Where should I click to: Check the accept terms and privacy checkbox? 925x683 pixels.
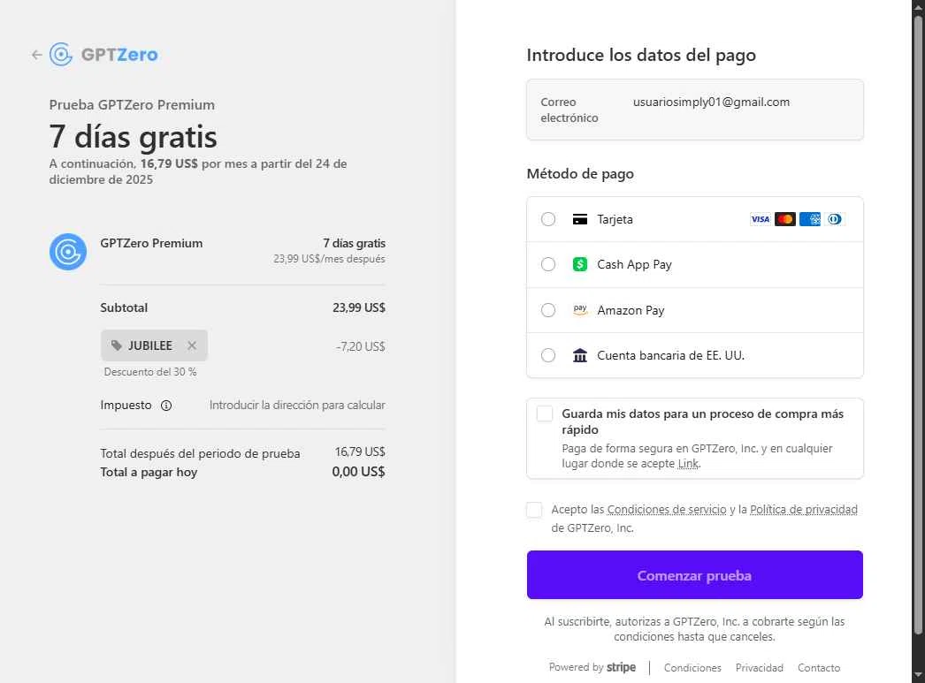[x=534, y=510]
